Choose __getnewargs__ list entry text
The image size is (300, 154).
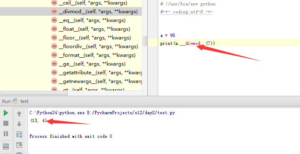[x=100, y=81]
